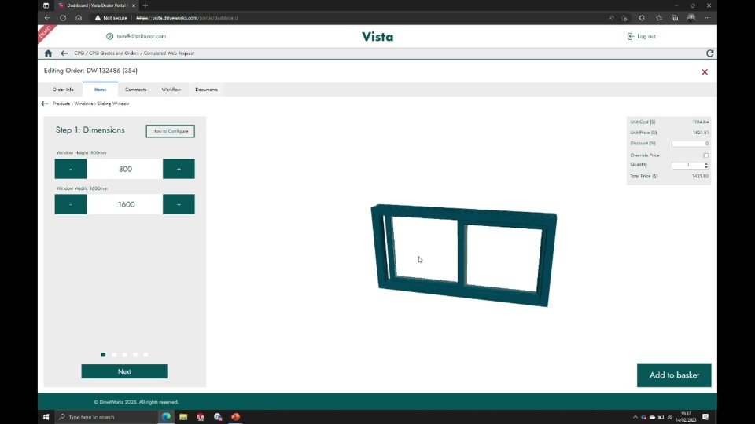Image resolution: width=755 pixels, height=424 pixels.
Task: Refresh the portal with the reload icon
Action: tap(709, 53)
